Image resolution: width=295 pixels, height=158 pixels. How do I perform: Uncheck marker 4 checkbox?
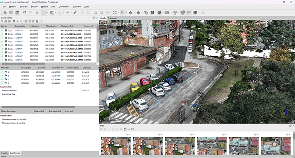[2, 72]
